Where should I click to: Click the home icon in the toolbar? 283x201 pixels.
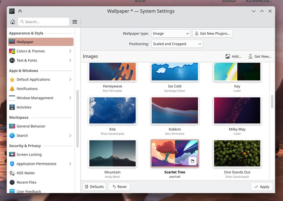coord(13,22)
